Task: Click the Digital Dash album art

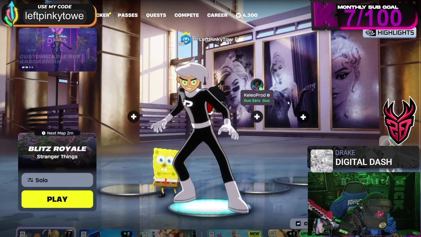Action: coord(322,161)
